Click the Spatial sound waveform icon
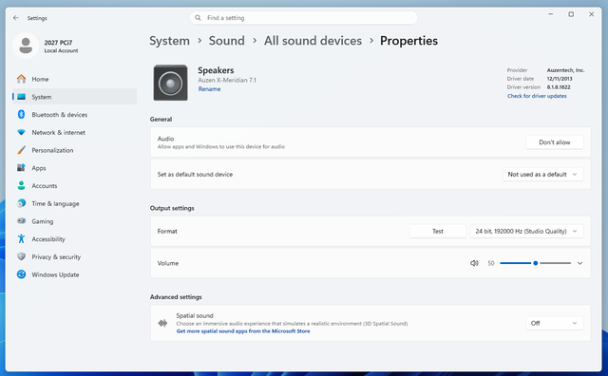 [162, 323]
